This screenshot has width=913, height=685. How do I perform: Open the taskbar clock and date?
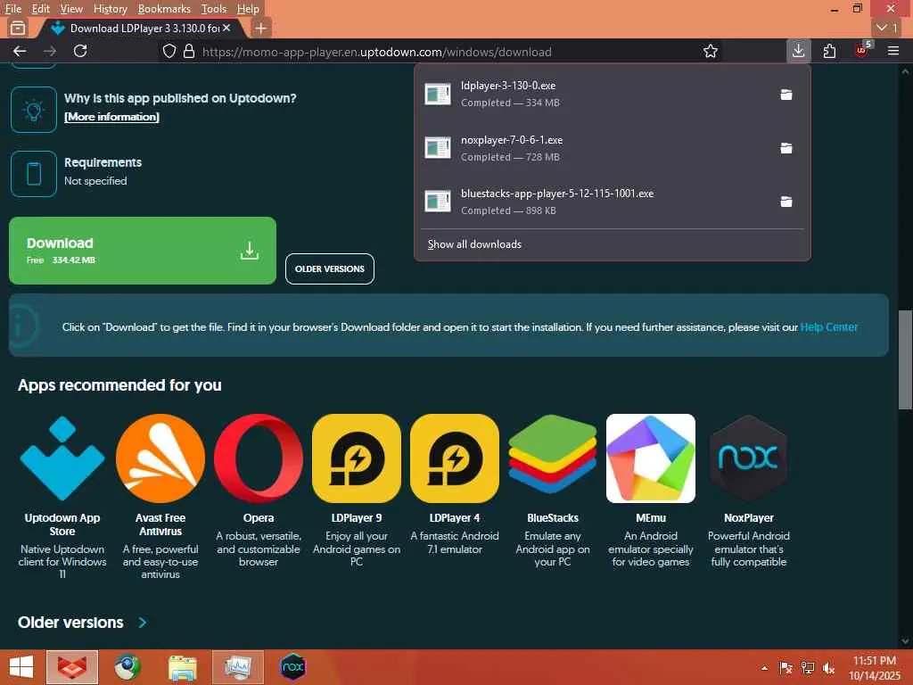(875, 667)
